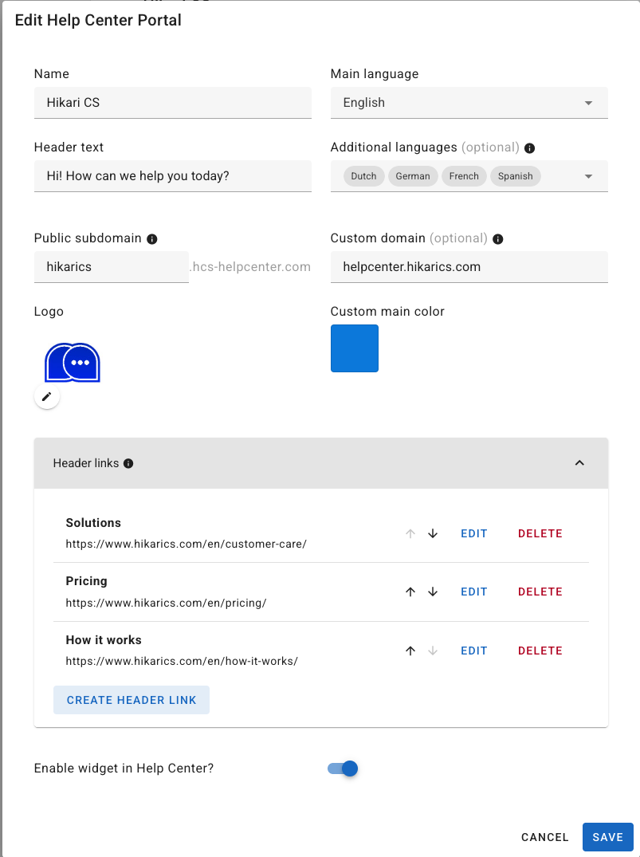Click info icon next to Custom domain
Screen dimensions: 640x857
(x=498, y=238)
